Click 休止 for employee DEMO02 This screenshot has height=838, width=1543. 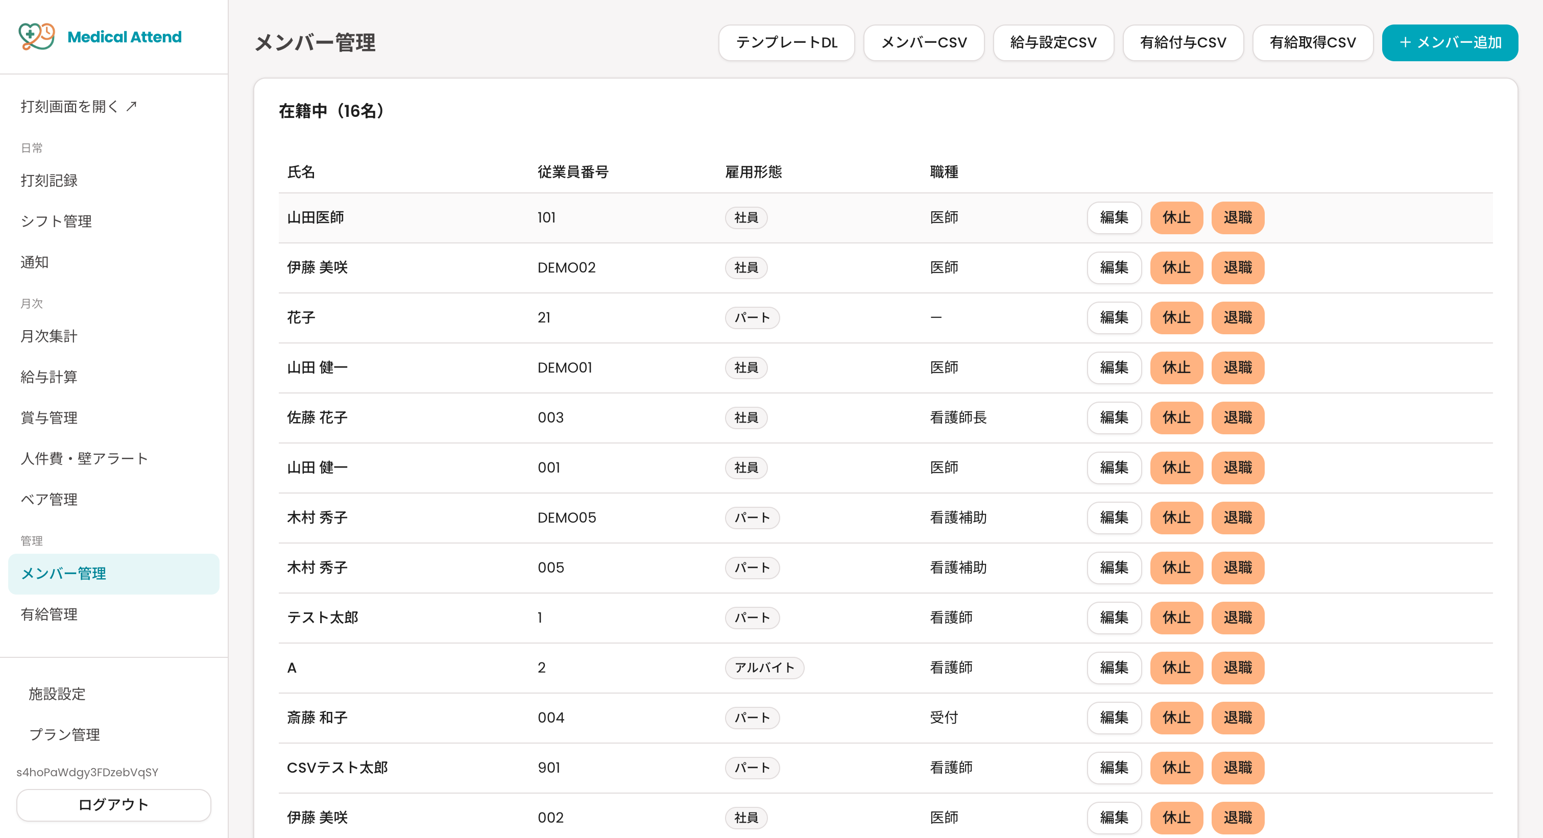[1176, 267]
